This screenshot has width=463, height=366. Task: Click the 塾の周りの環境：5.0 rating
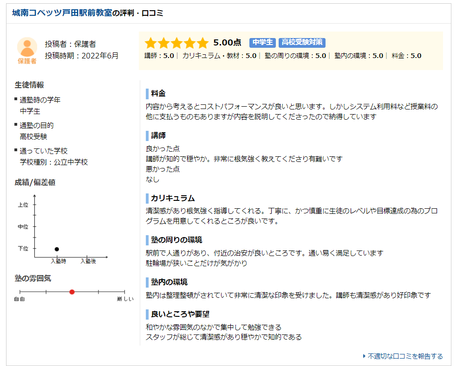(x=295, y=56)
